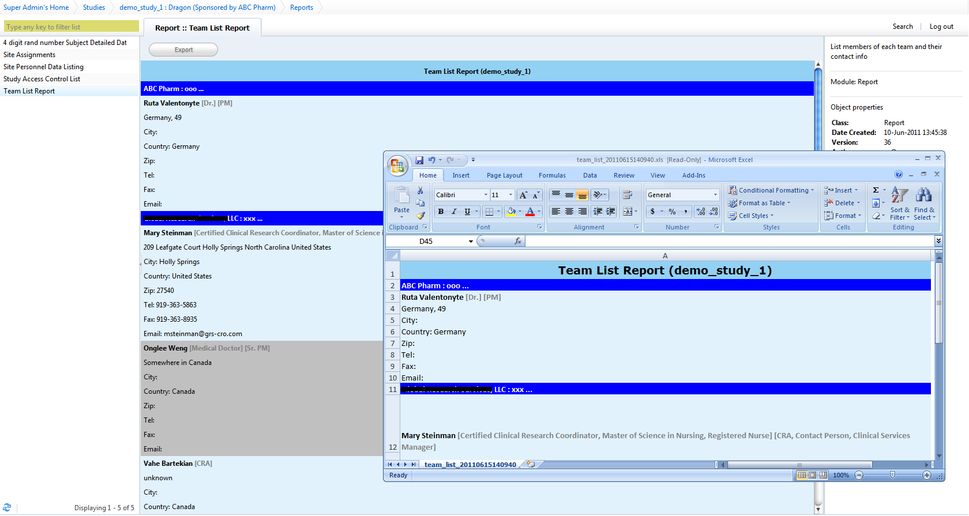Increase decimal places
This screenshot has height=516, width=969.
(701, 212)
